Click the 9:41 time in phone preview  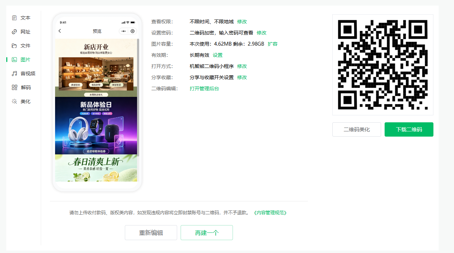[x=63, y=22]
